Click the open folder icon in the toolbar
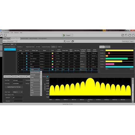This screenshot has width=135, height=135. [2, 35]
